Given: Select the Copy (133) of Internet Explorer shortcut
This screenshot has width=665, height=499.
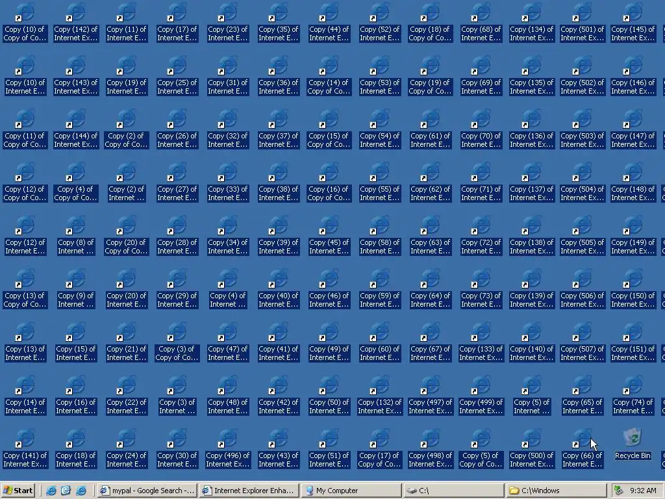Looking at the screenshot, I should [481, 342].
